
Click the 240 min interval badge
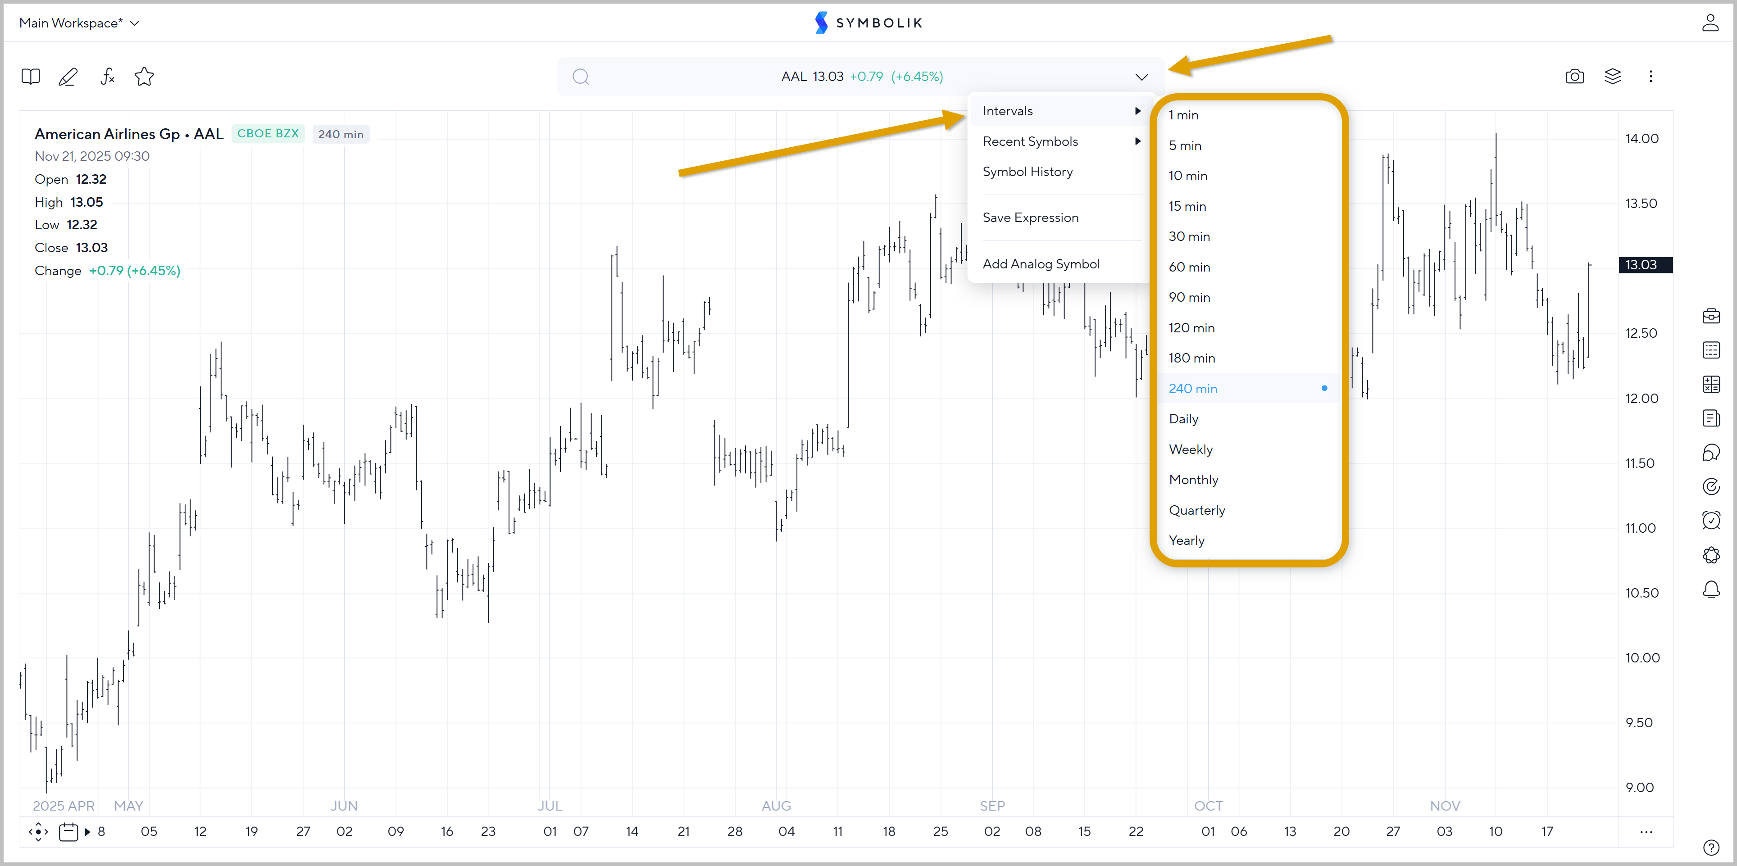point(341,134)
